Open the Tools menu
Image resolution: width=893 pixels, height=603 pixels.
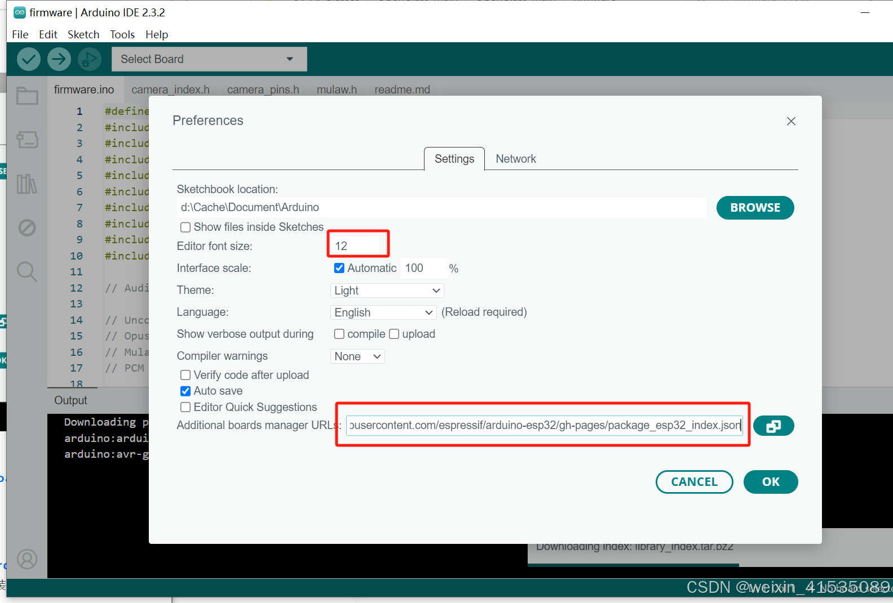point(122,34)
